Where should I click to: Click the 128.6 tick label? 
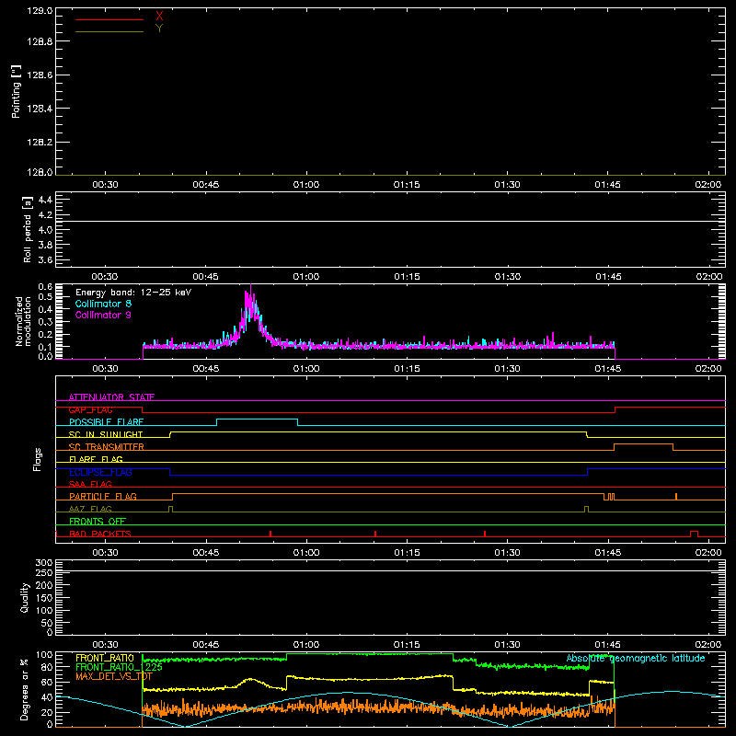click(x=40, y=75)
